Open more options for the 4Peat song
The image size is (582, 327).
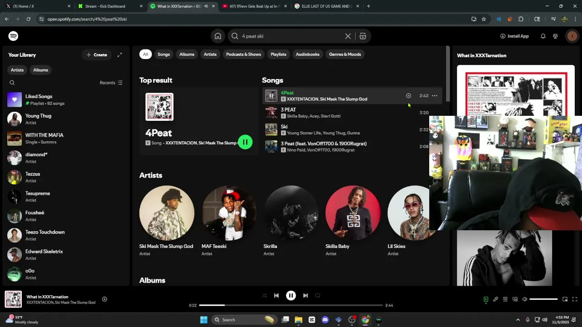click(x=435, y=95)
